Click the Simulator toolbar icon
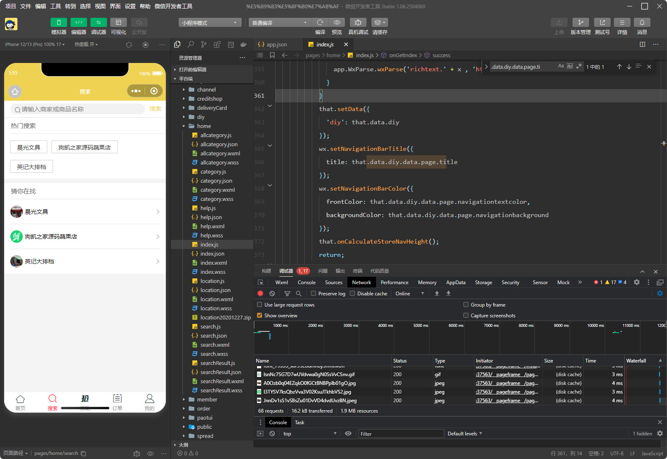Viewport: 667px width, 459px height. pyautogui.click(x=58, y=22)
